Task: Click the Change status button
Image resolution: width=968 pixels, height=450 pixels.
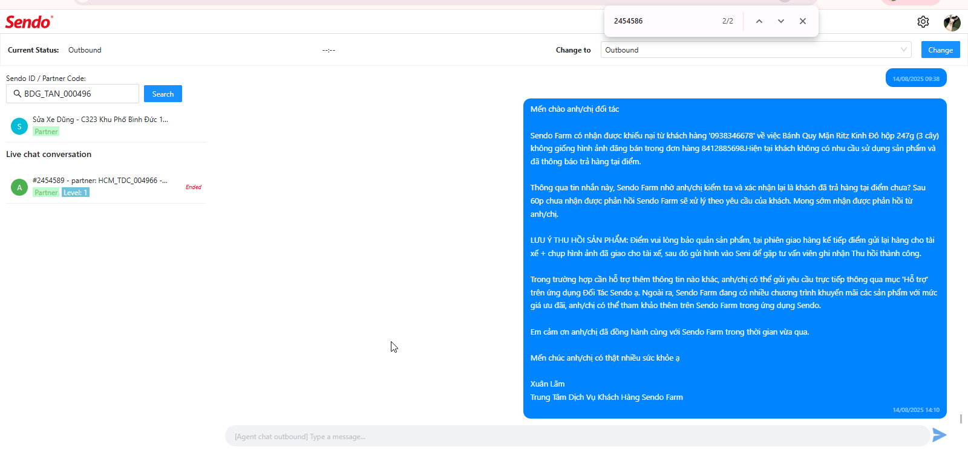Action: [940, 50]
